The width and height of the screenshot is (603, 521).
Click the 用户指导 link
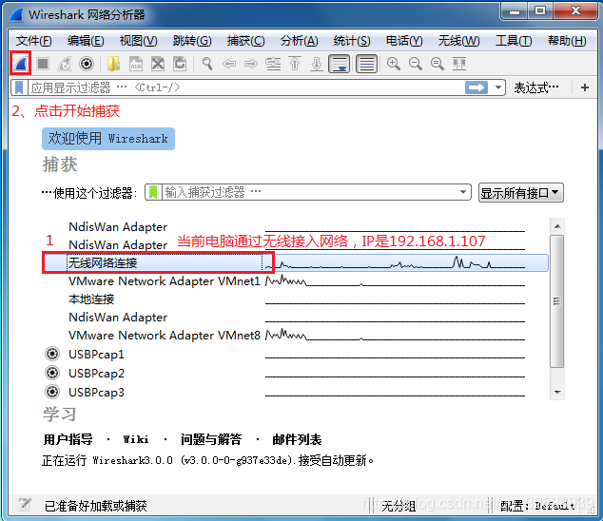[68, 439]
